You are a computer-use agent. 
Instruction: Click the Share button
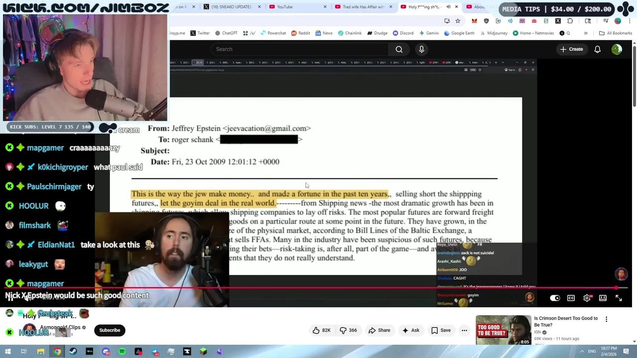(x=379, y=330)
